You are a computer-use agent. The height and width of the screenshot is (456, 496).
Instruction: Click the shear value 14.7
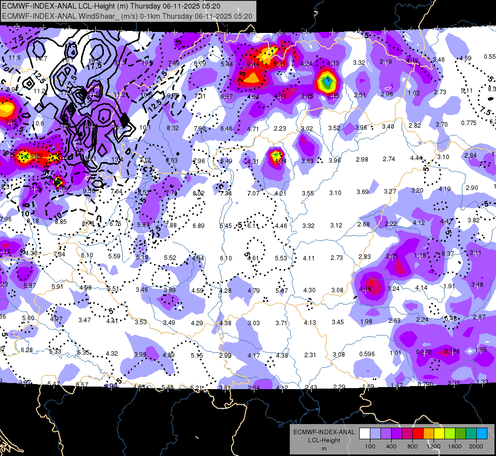click(41, 59)
